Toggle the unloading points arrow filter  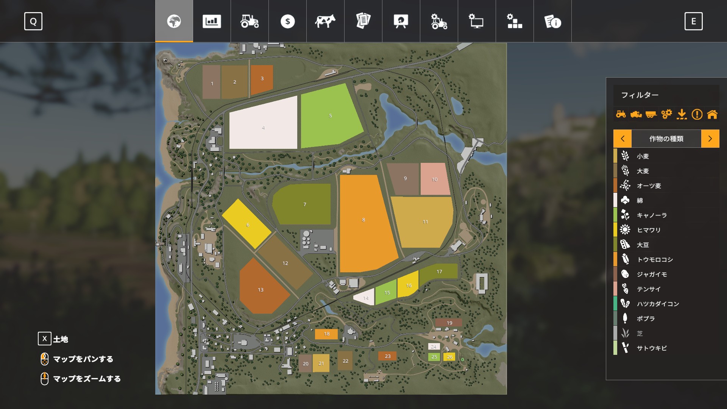click(682, 114)
